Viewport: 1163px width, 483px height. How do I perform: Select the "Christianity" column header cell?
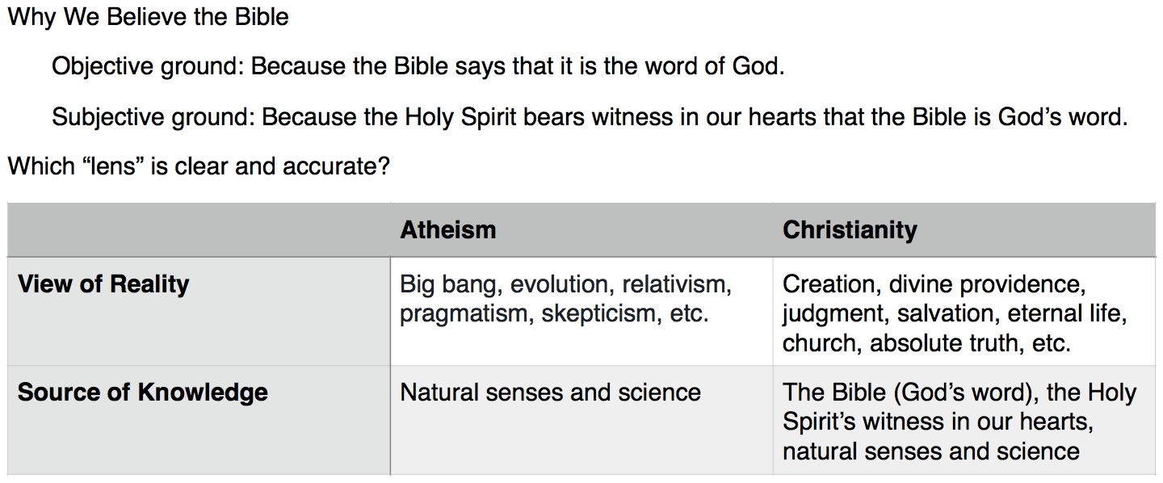(x=850, y=230)
